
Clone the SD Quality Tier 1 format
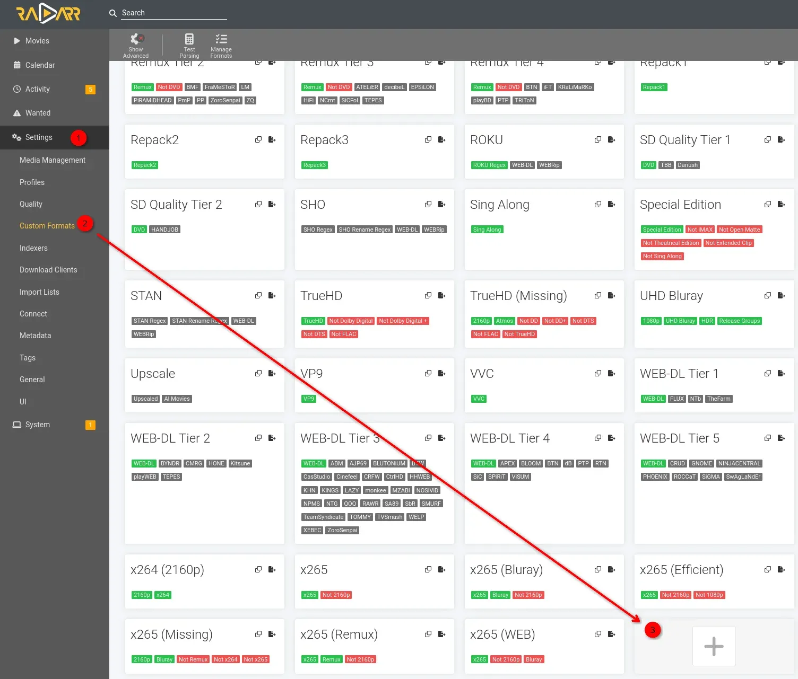pos(768,139)
